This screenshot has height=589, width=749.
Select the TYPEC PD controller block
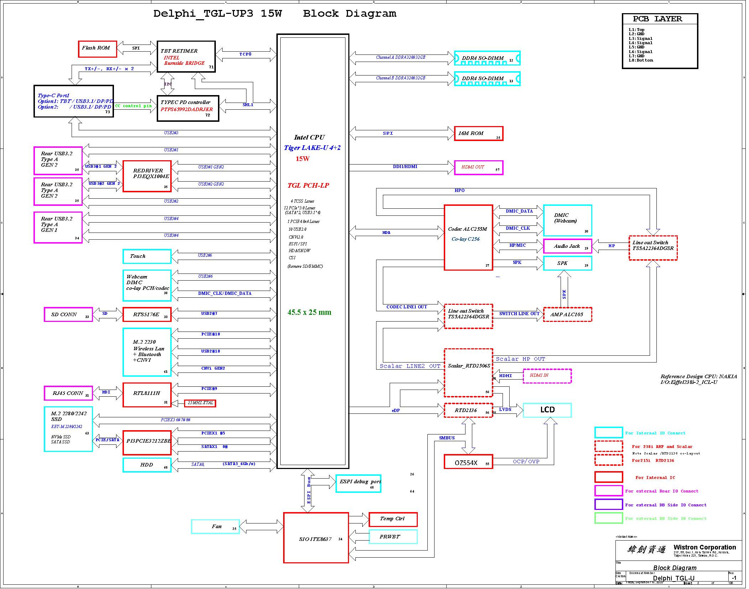(188, 108)
